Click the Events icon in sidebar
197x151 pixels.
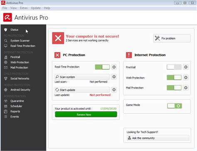pos(6,117)
